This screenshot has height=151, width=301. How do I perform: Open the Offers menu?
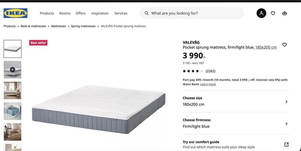(81, 13)
